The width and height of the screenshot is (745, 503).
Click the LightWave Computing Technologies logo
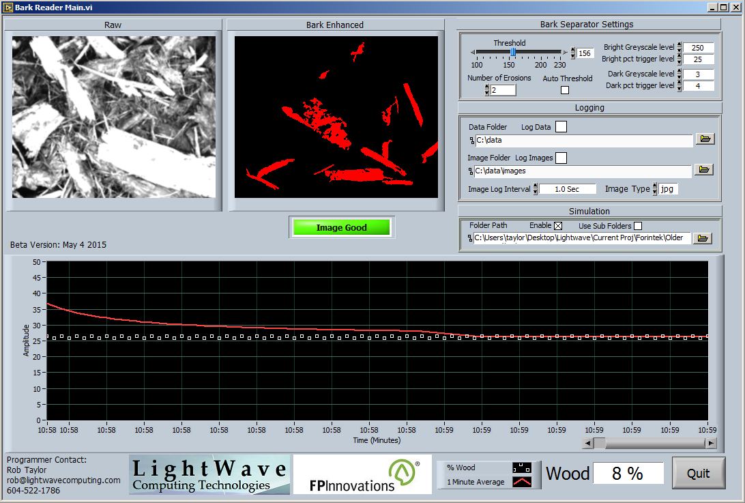pyautogui.click(x=209, y=474)
